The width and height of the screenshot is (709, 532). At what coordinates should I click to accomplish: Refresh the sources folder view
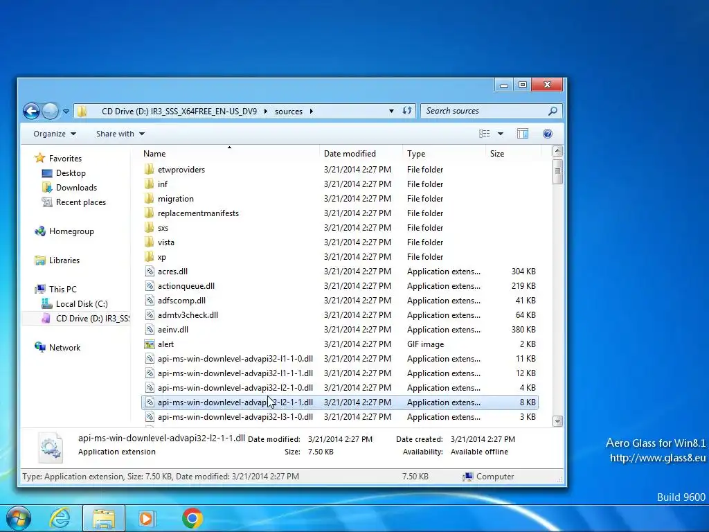[x=407, y=111]
